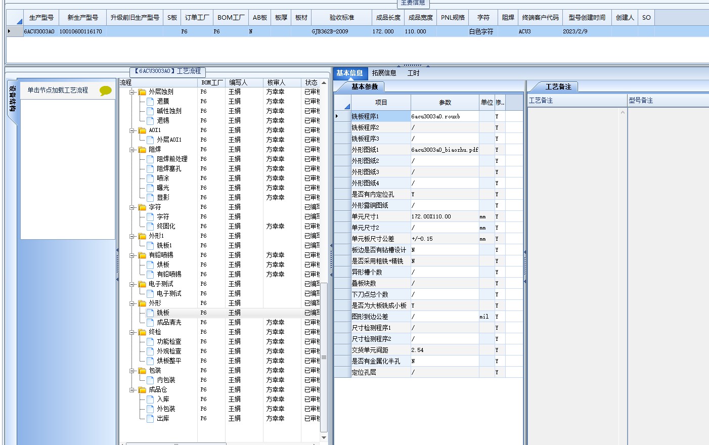Open the 工时 tab

[x=413, y=73]
